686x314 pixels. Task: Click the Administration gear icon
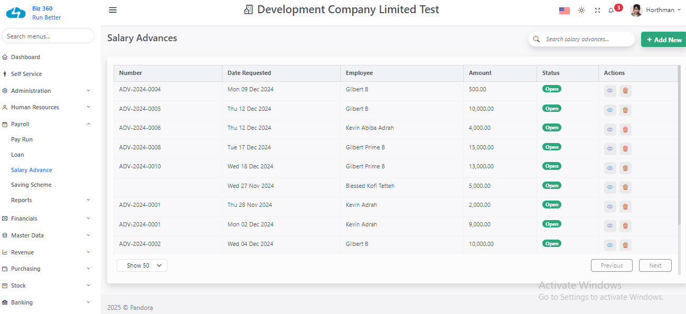(5, 91)
